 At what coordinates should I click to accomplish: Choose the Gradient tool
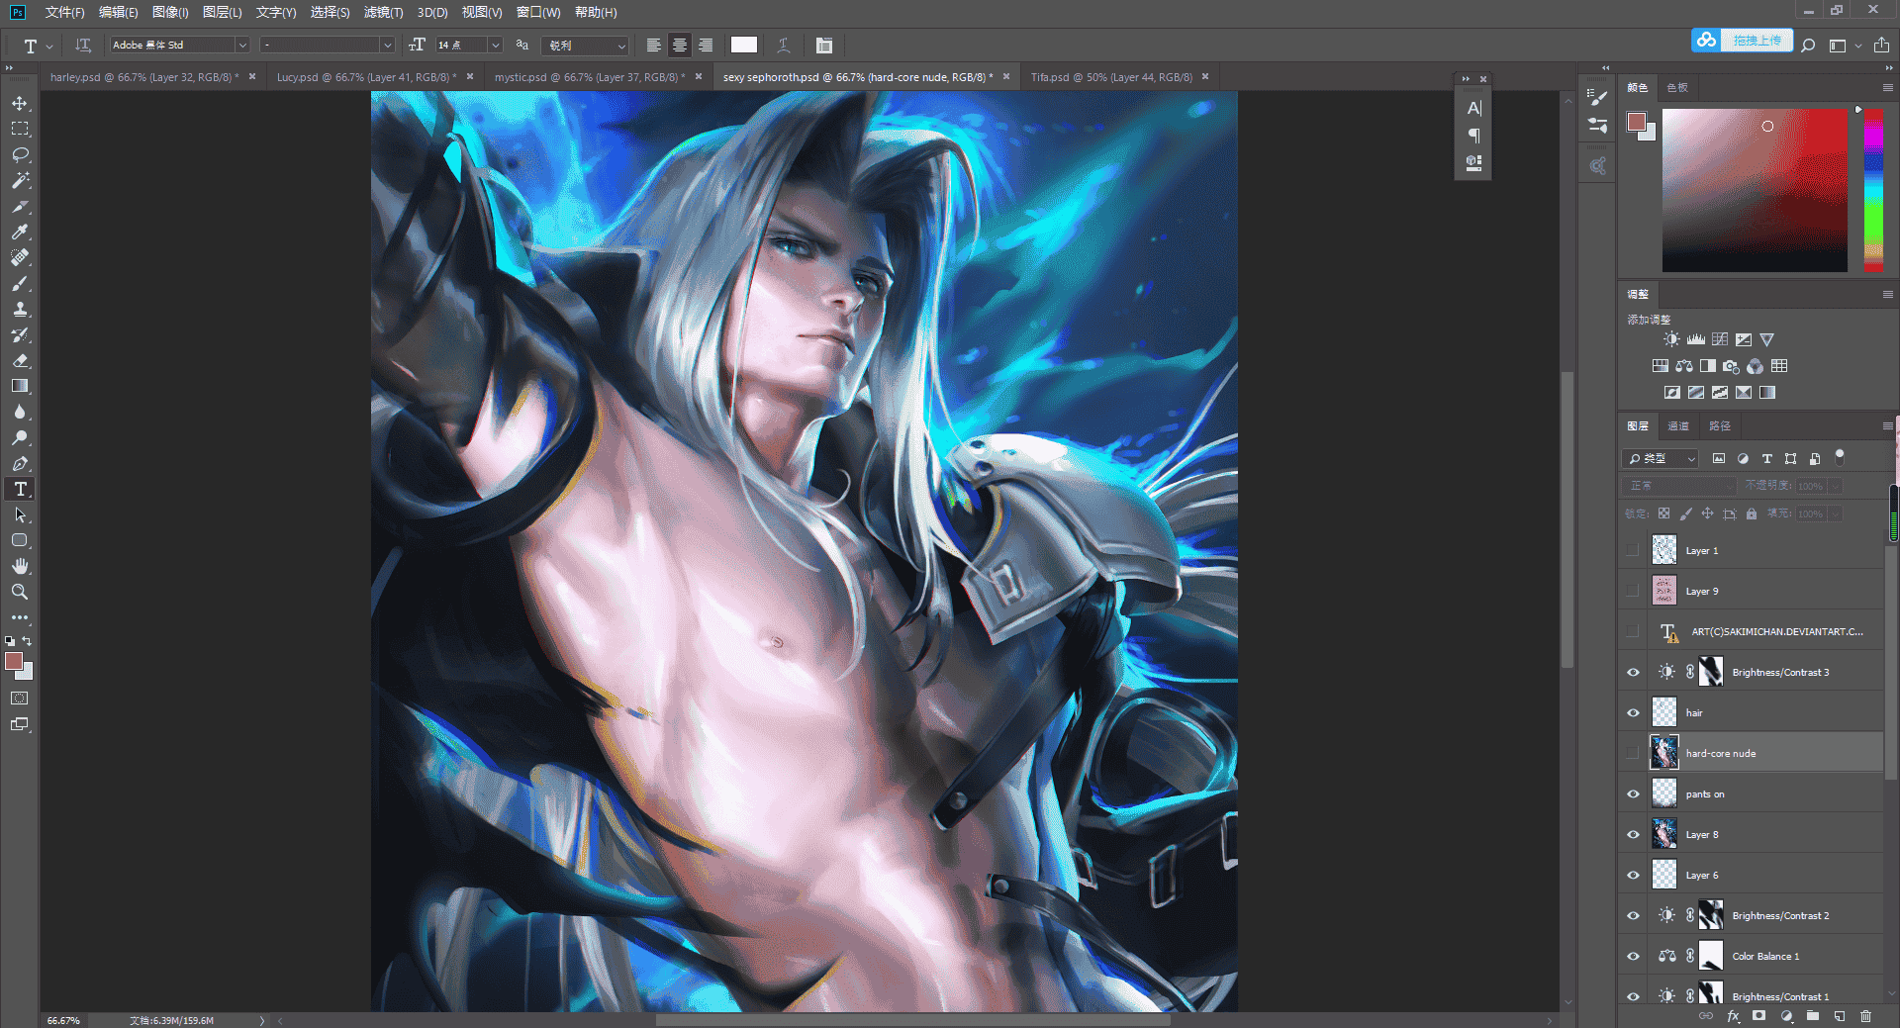[20, 387]
